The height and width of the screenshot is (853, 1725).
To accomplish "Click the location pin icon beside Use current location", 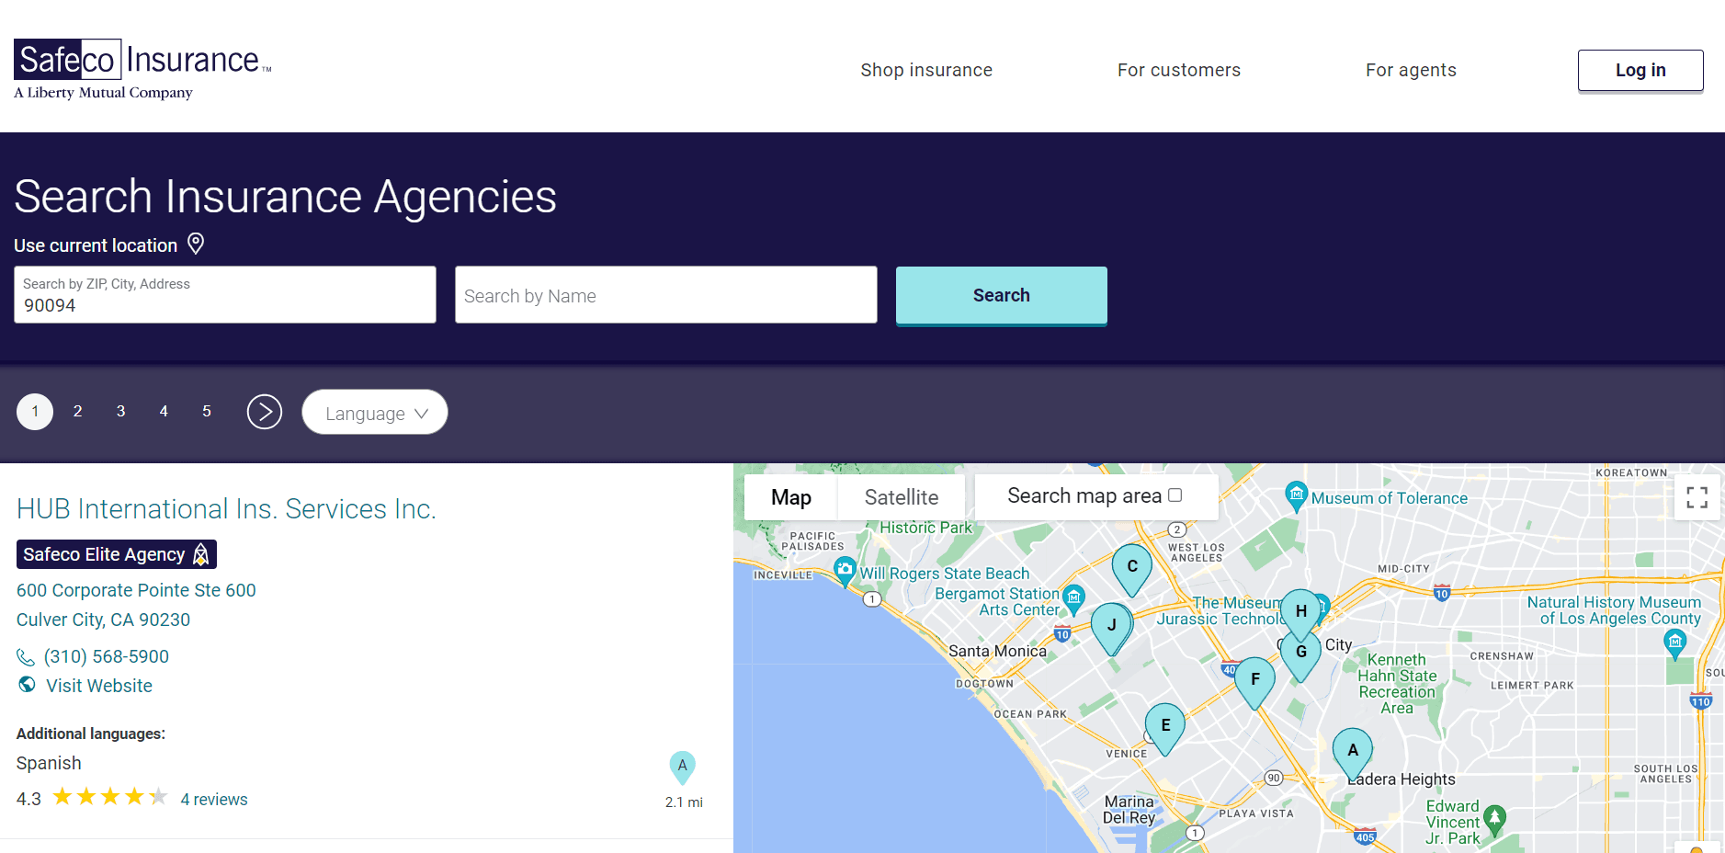I will (196, 244).
